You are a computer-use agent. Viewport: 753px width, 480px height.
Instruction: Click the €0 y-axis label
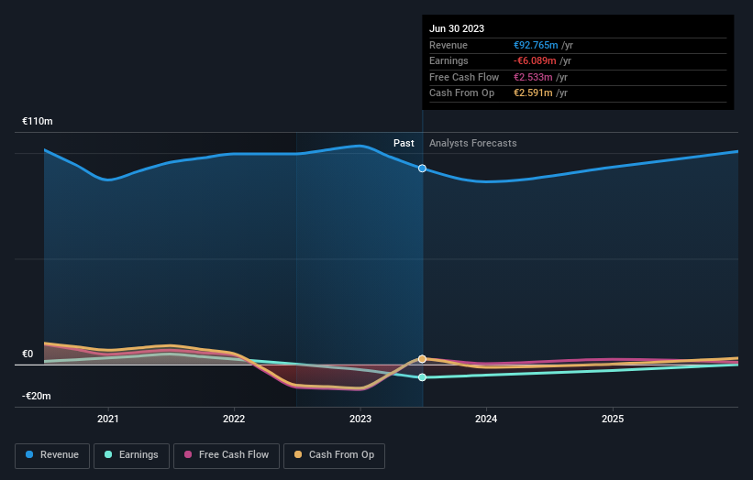pyautogui.click(x=28, y=354)
